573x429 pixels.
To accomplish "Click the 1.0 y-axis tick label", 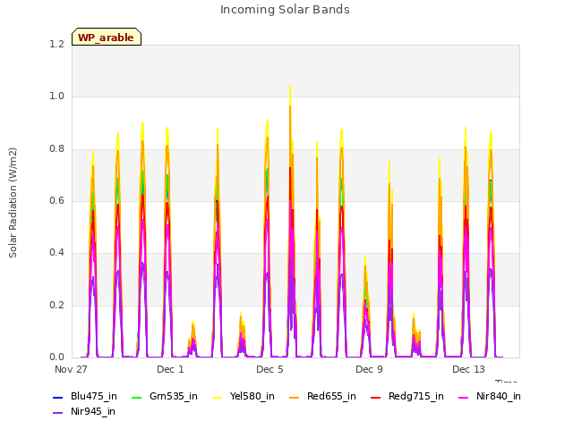I will click(56, 97).
